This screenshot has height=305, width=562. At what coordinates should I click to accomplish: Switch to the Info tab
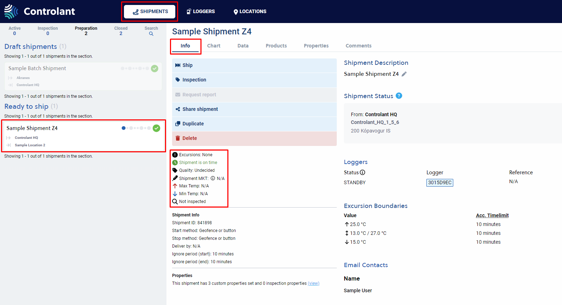click(x=185, y=46)
